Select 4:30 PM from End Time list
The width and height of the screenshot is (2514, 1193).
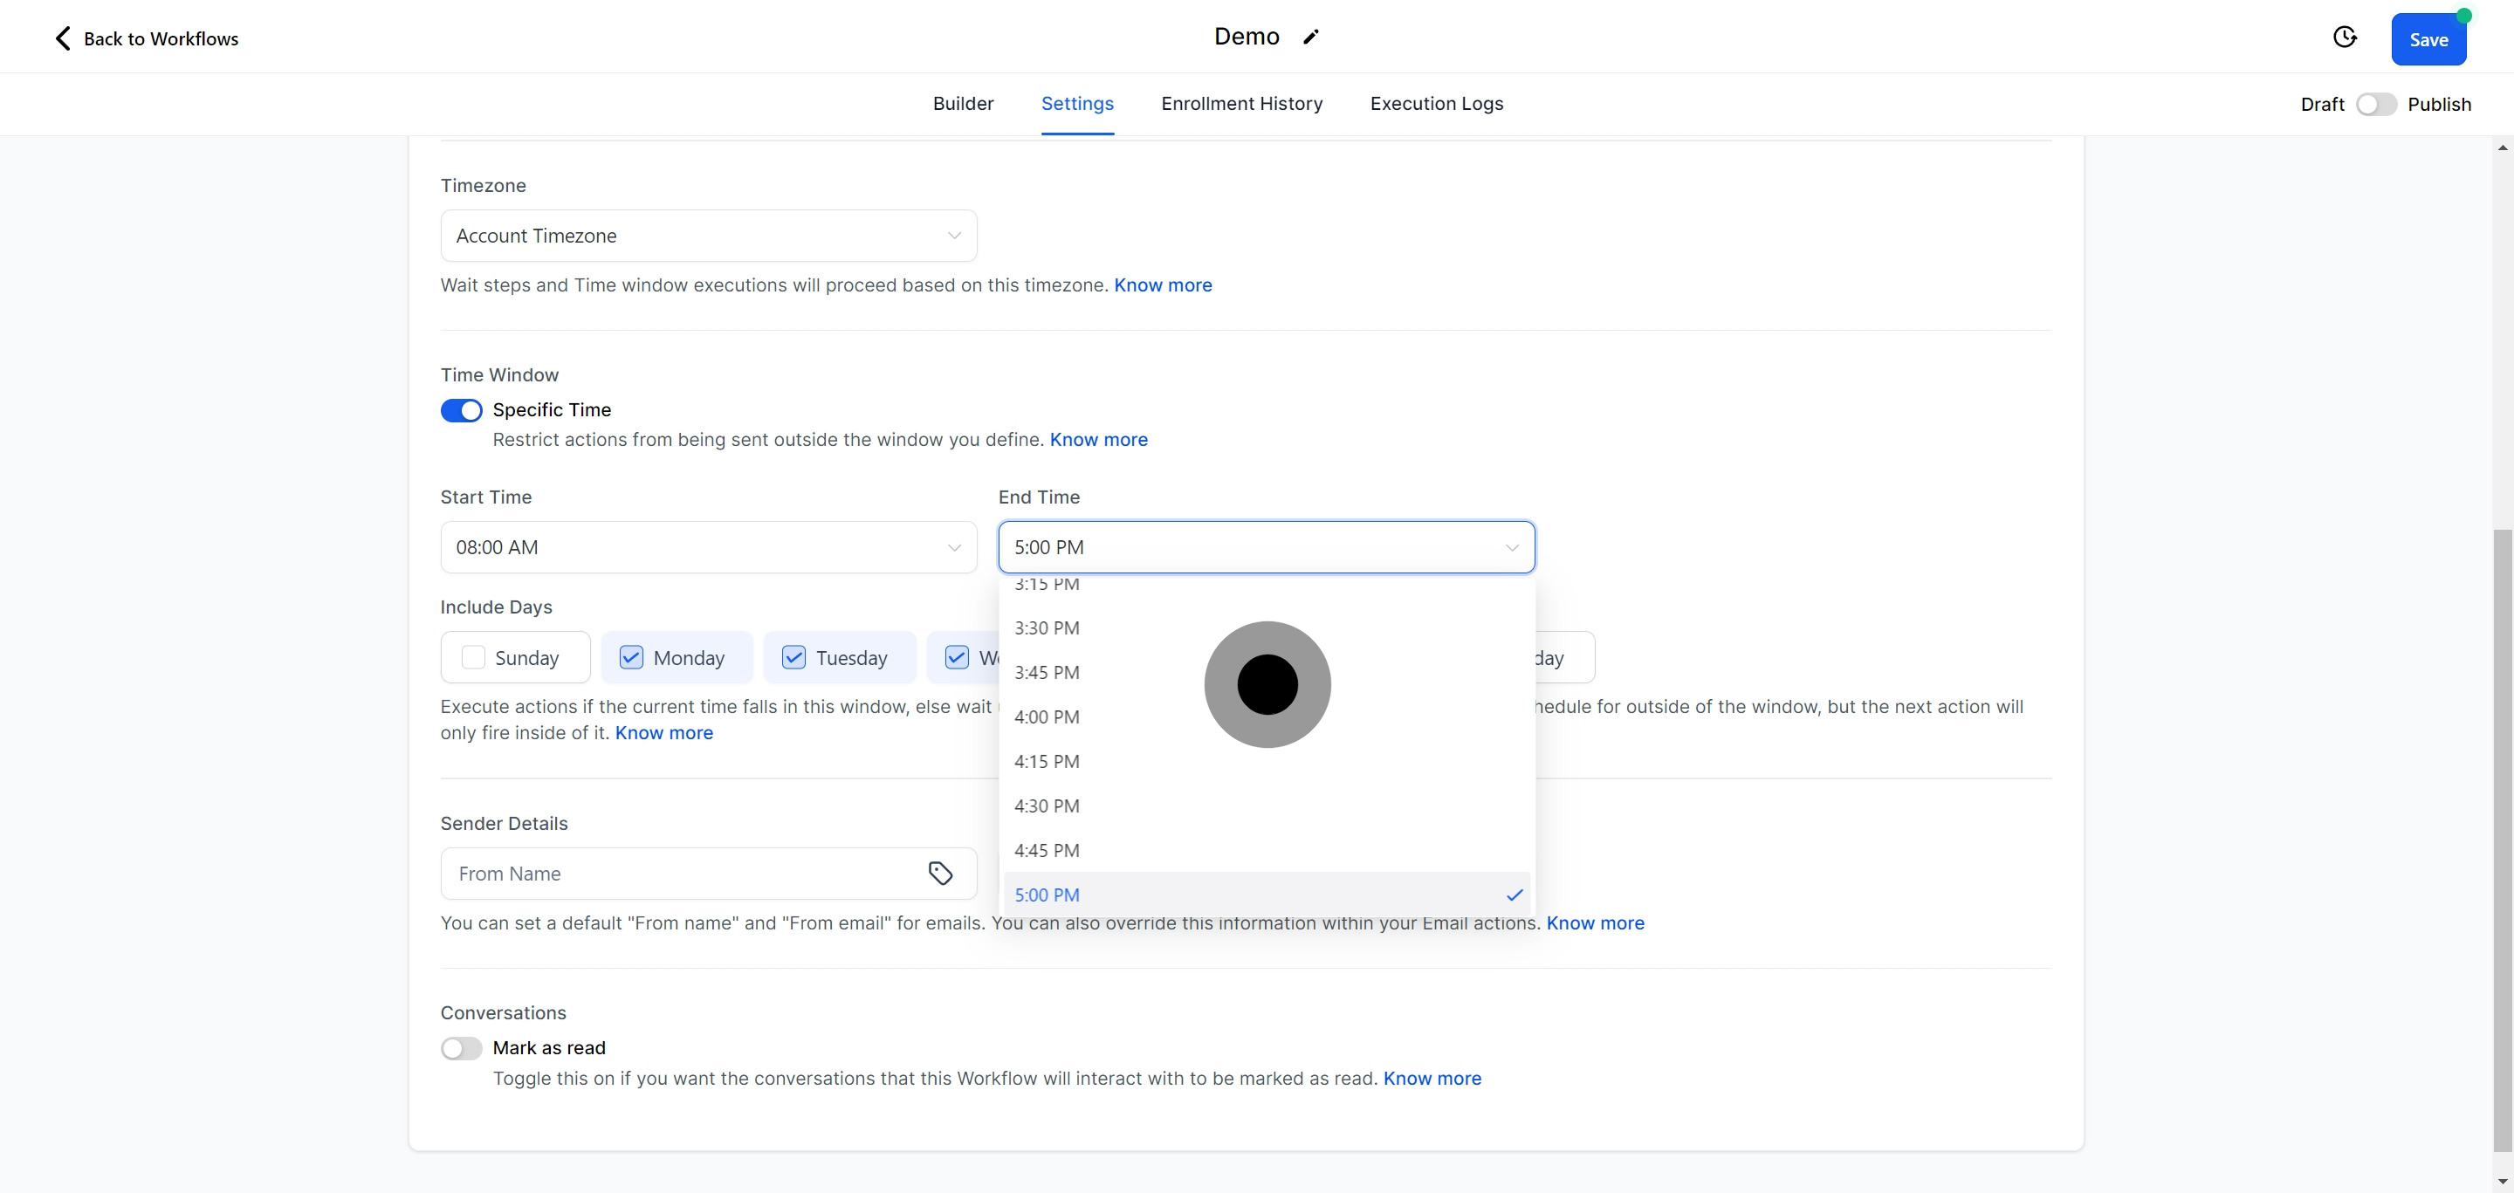[1047, 806]
